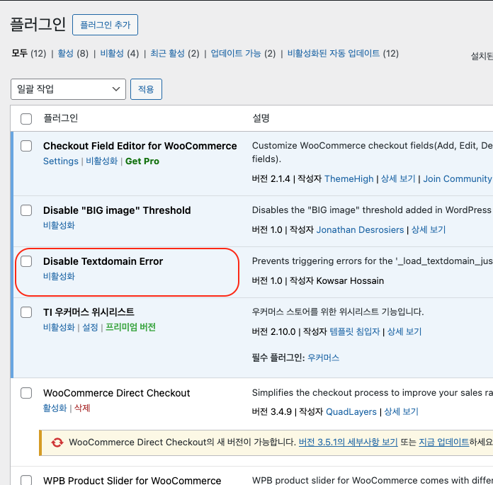This screenshot has height=485, width=493.
Task: Select the Disable "BIG image" Threshold checkbox
Action: (26, 210)
